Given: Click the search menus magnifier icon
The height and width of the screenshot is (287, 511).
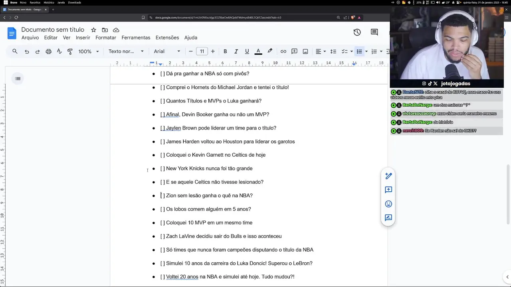Looking at the screenshot, I should 15,51.
